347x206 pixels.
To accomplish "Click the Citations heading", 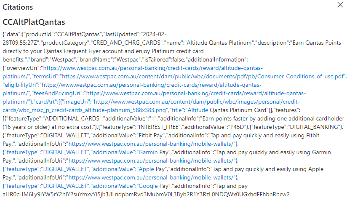I will 18,7.
